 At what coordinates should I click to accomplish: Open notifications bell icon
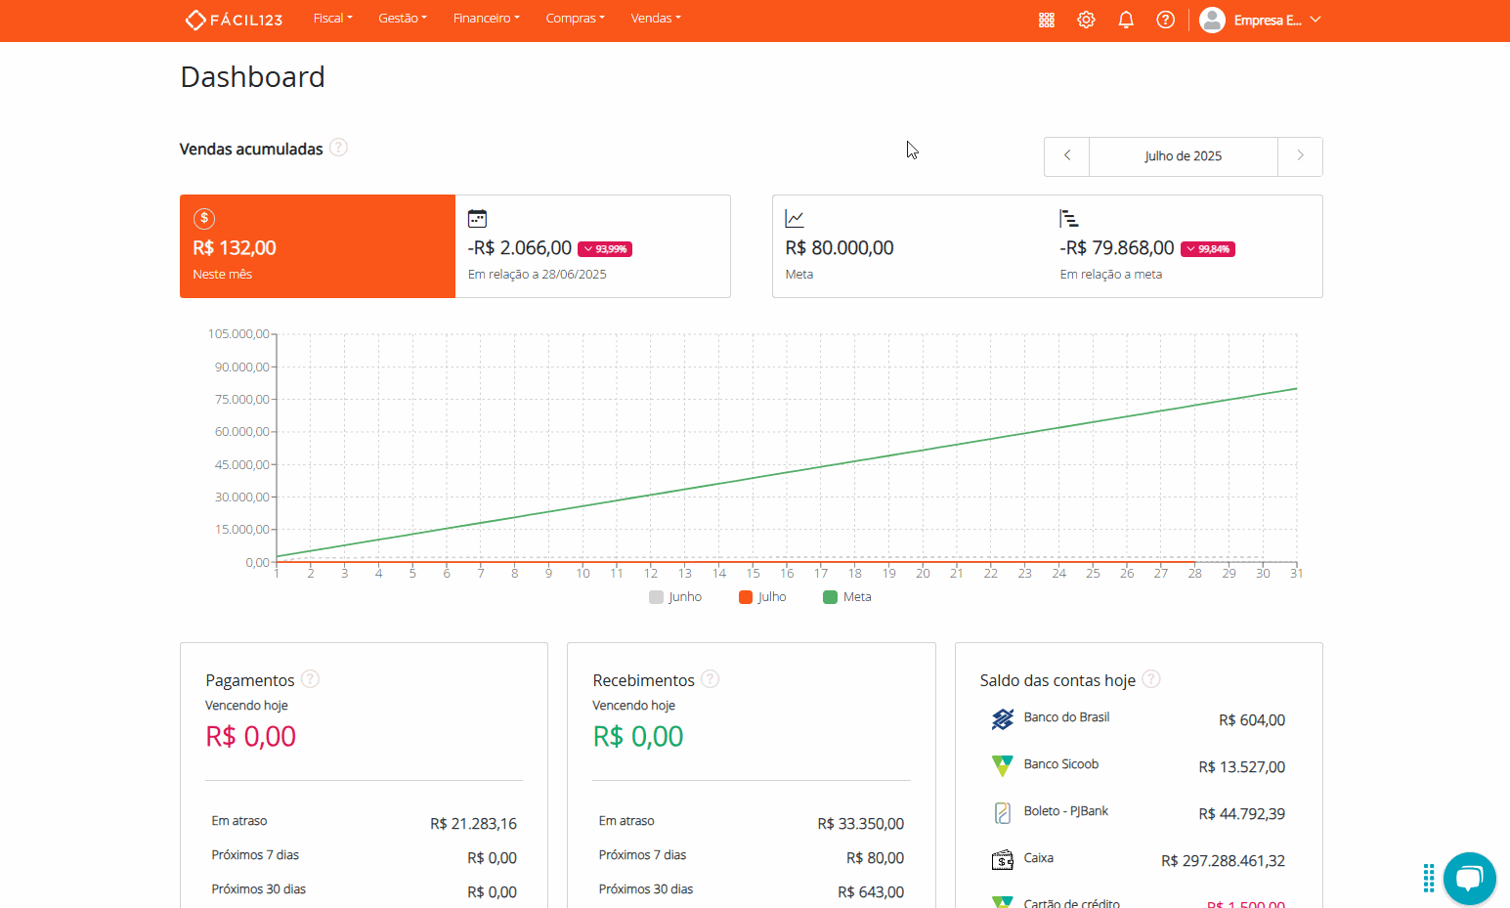tap(1126, 20)
